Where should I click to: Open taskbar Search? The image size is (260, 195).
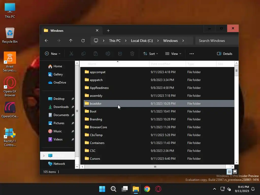click(113, 189)
